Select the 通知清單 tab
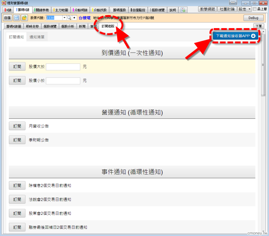Image resolution: width=269 pixels, height=236 pixels. [37, 37]
